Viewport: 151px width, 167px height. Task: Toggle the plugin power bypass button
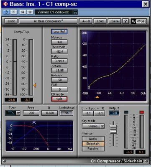6,12
